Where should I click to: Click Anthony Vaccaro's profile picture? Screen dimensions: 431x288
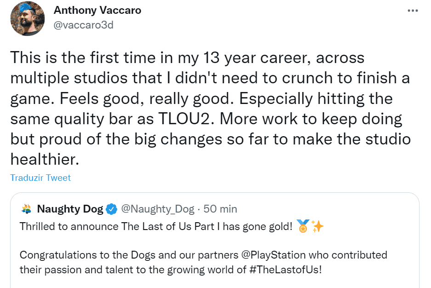click(27, 19)
